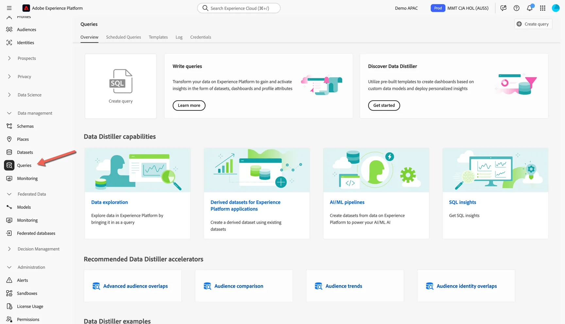The height and width of the screenshot is (324, 565).
Task: Click the Federated databases icon
Action: click(x=9, y=233)
